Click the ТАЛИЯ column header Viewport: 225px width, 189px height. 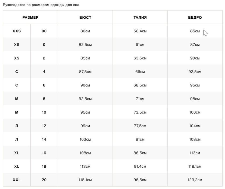[x=140, y=18]
